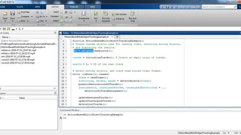This screenshot has height=135, width=241.
Task: Select System Volume Information folder
Action: tap(15, 41)
